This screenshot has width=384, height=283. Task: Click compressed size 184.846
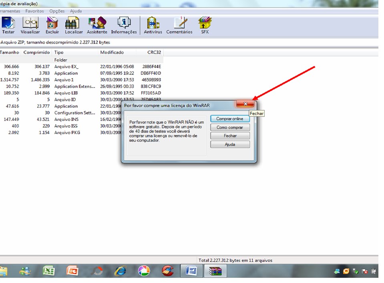42,93
